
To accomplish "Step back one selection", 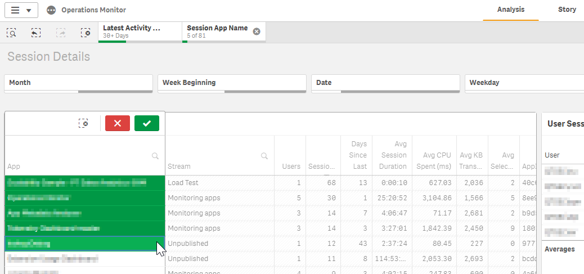I will (x=36, y=33).
